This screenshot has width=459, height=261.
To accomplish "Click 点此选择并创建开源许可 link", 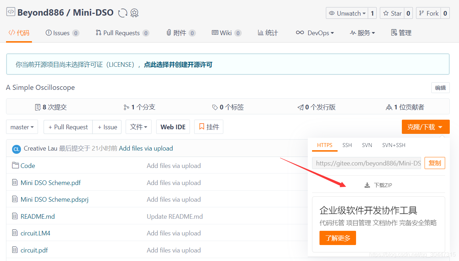I will click(178, 65).
